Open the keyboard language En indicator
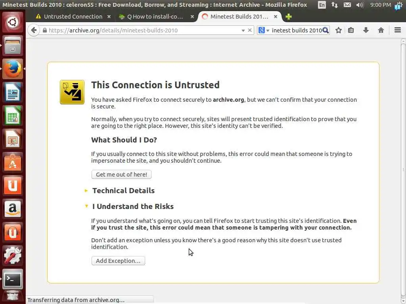406x304 pixels. (322, 5)
